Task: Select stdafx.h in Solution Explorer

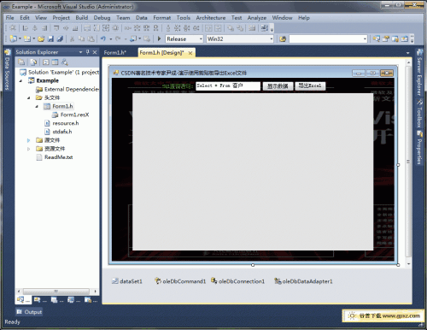Action: (x=58, y=132)
